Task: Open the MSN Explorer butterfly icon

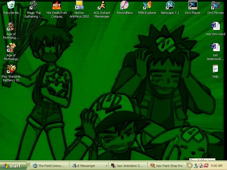Action: (147, 5)
